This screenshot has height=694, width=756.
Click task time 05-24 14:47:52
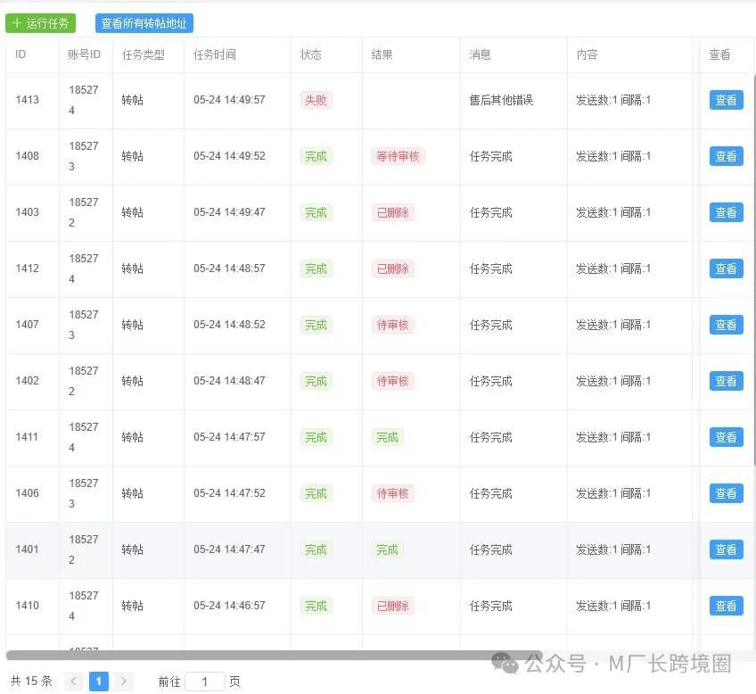point(229,493)
